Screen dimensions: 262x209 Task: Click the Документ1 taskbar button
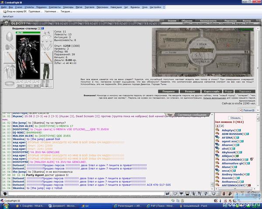point(62,206)
